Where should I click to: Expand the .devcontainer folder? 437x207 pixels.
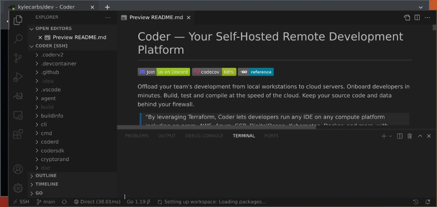click(72, 64)
